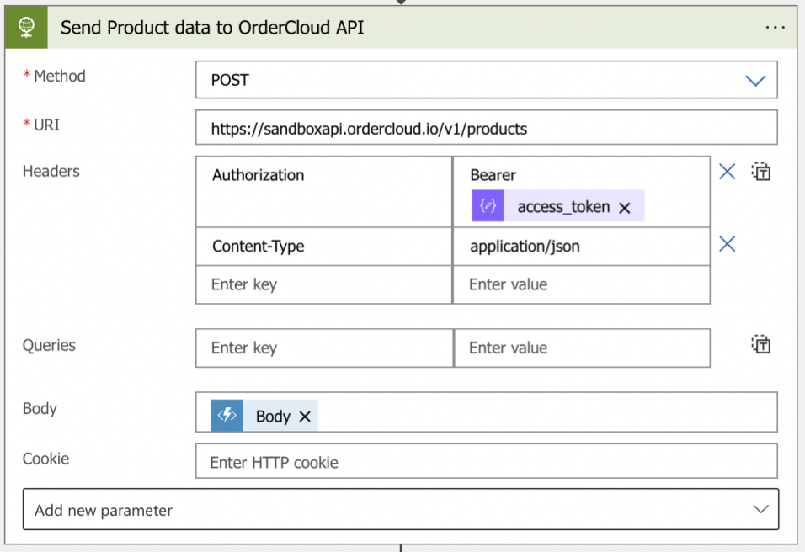Switch Queries to text mode
This screenshot has height=552, width=805.
point(761,344)
